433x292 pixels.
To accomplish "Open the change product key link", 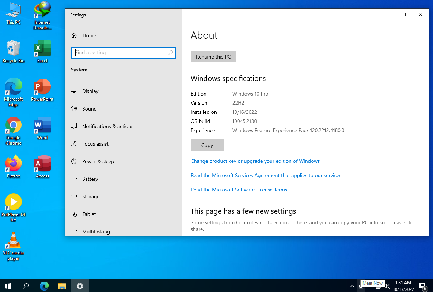I will [x=255, y=161].
